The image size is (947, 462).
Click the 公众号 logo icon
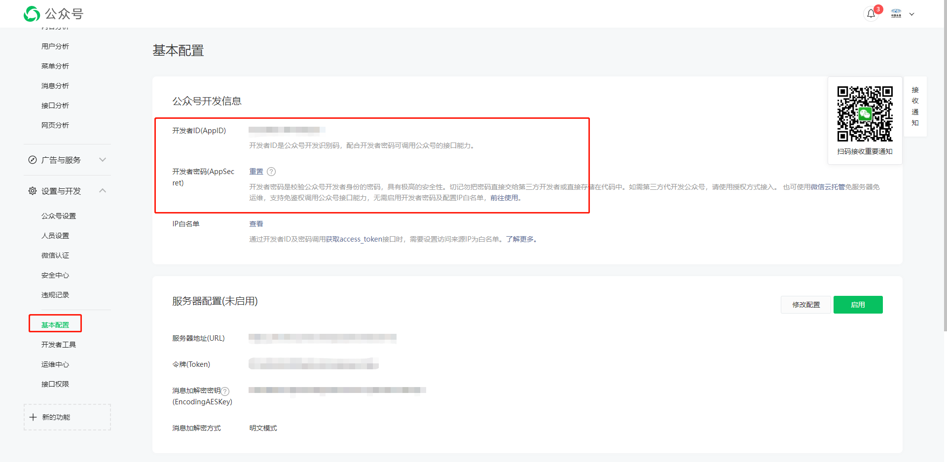click(31, 14)
